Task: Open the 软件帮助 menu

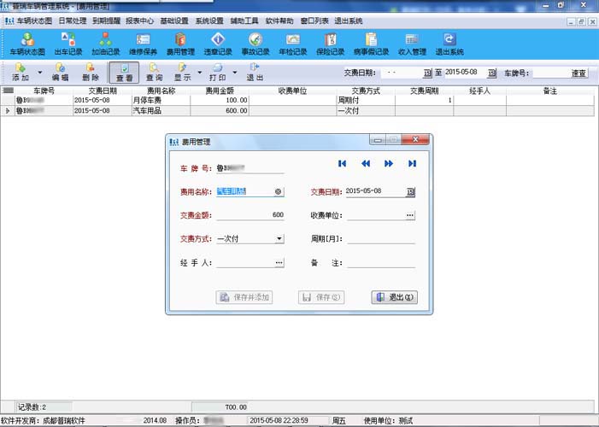Action: [279, 21]
